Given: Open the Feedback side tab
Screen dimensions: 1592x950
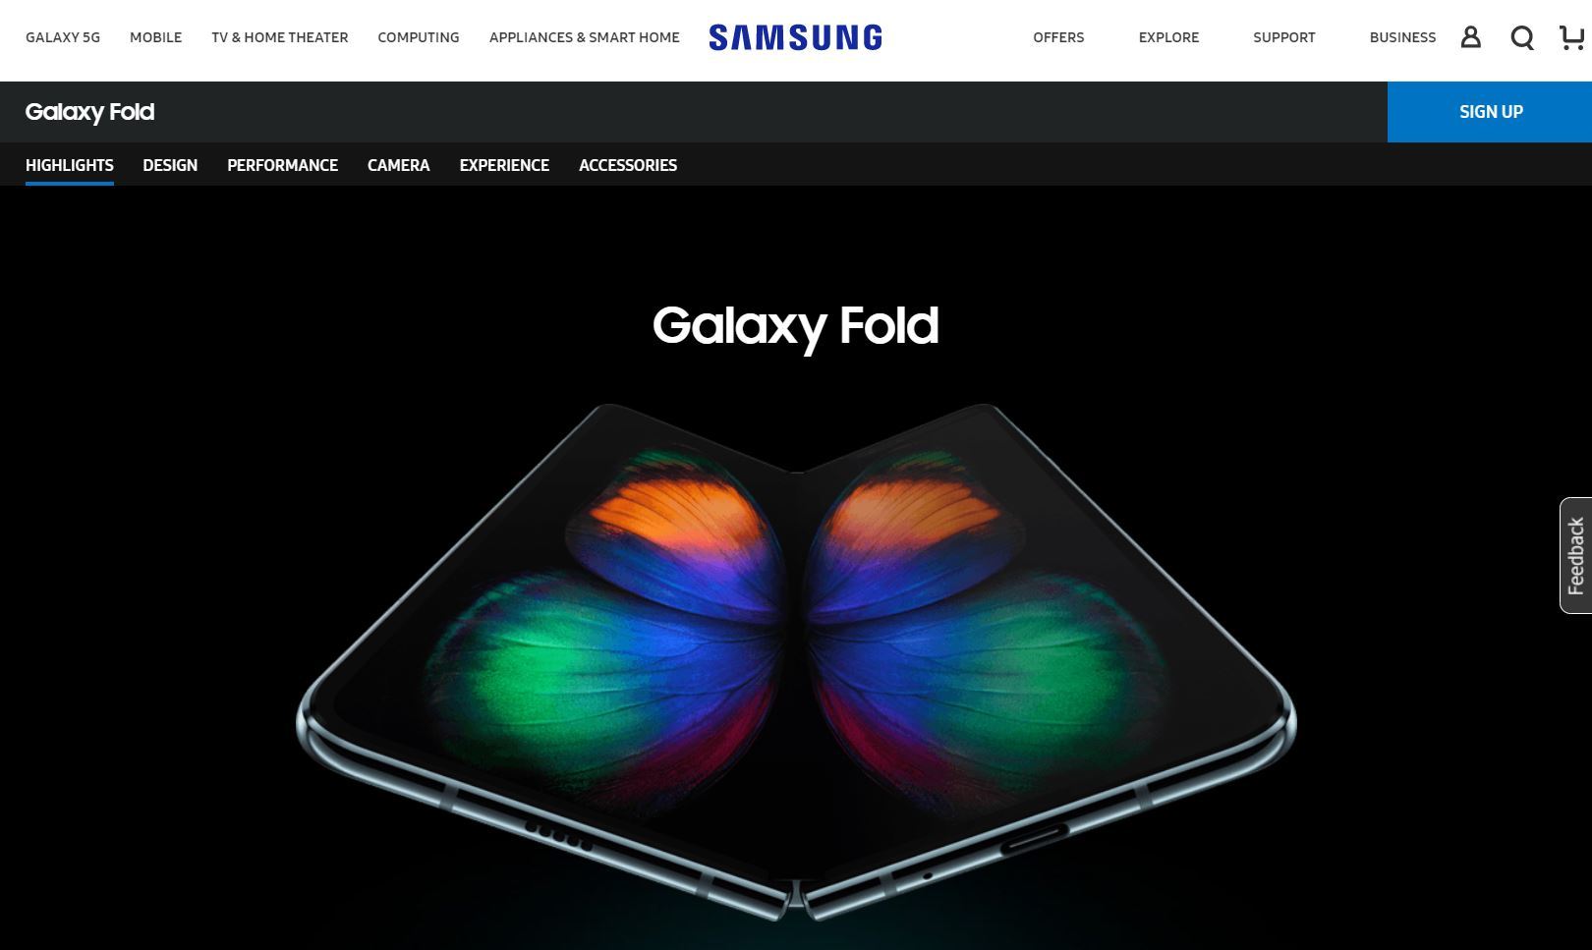Looking at the screenshot, I should coord(1575,555).
